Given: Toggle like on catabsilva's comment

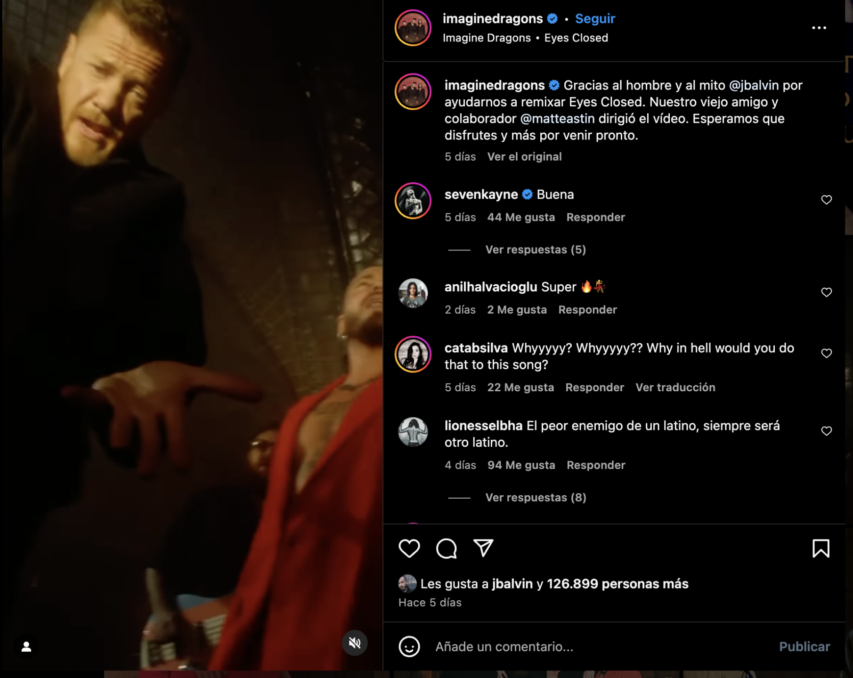Looking at the screenshot, I should pos(826,353).
